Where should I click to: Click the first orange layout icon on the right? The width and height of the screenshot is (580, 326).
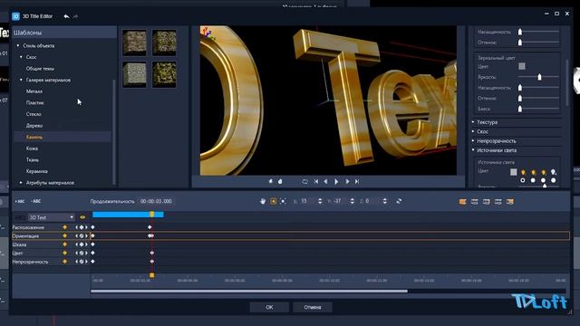(463, 201)
